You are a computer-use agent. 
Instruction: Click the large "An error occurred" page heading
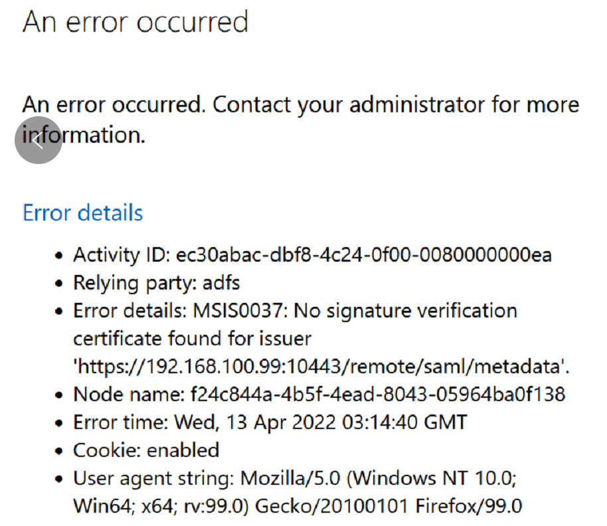(x=135, y=22)
